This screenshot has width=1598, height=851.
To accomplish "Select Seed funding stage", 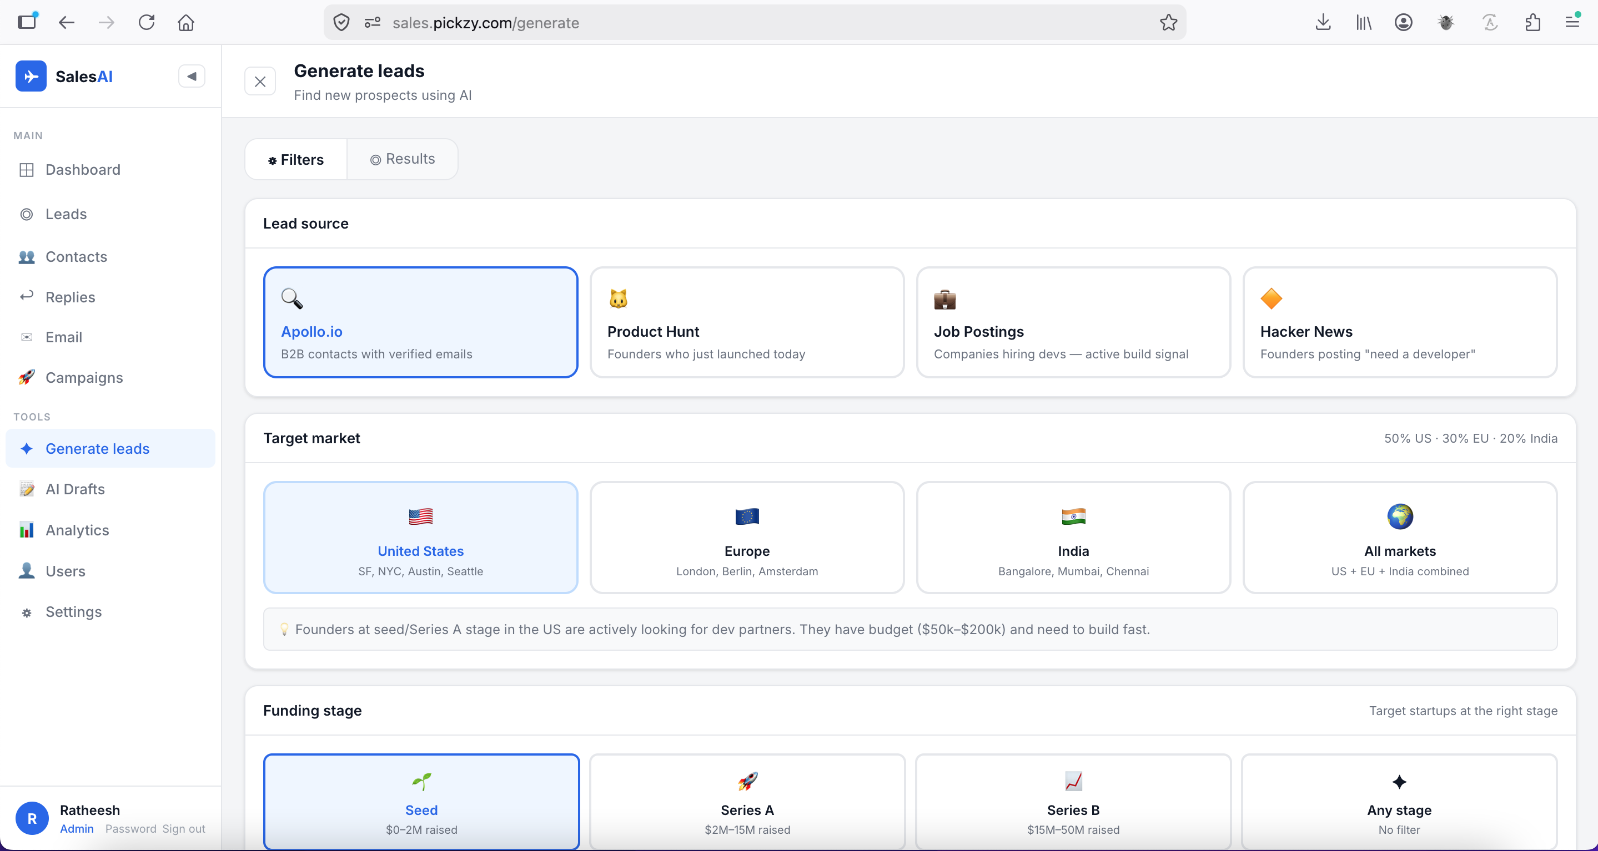I will (421, 802).
